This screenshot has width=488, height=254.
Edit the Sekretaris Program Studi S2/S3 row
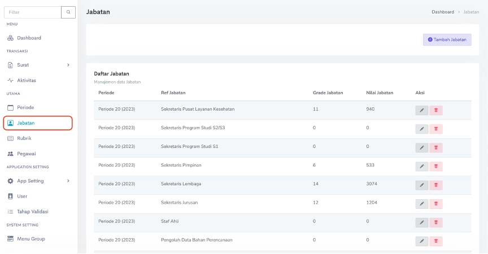point(421,129)
